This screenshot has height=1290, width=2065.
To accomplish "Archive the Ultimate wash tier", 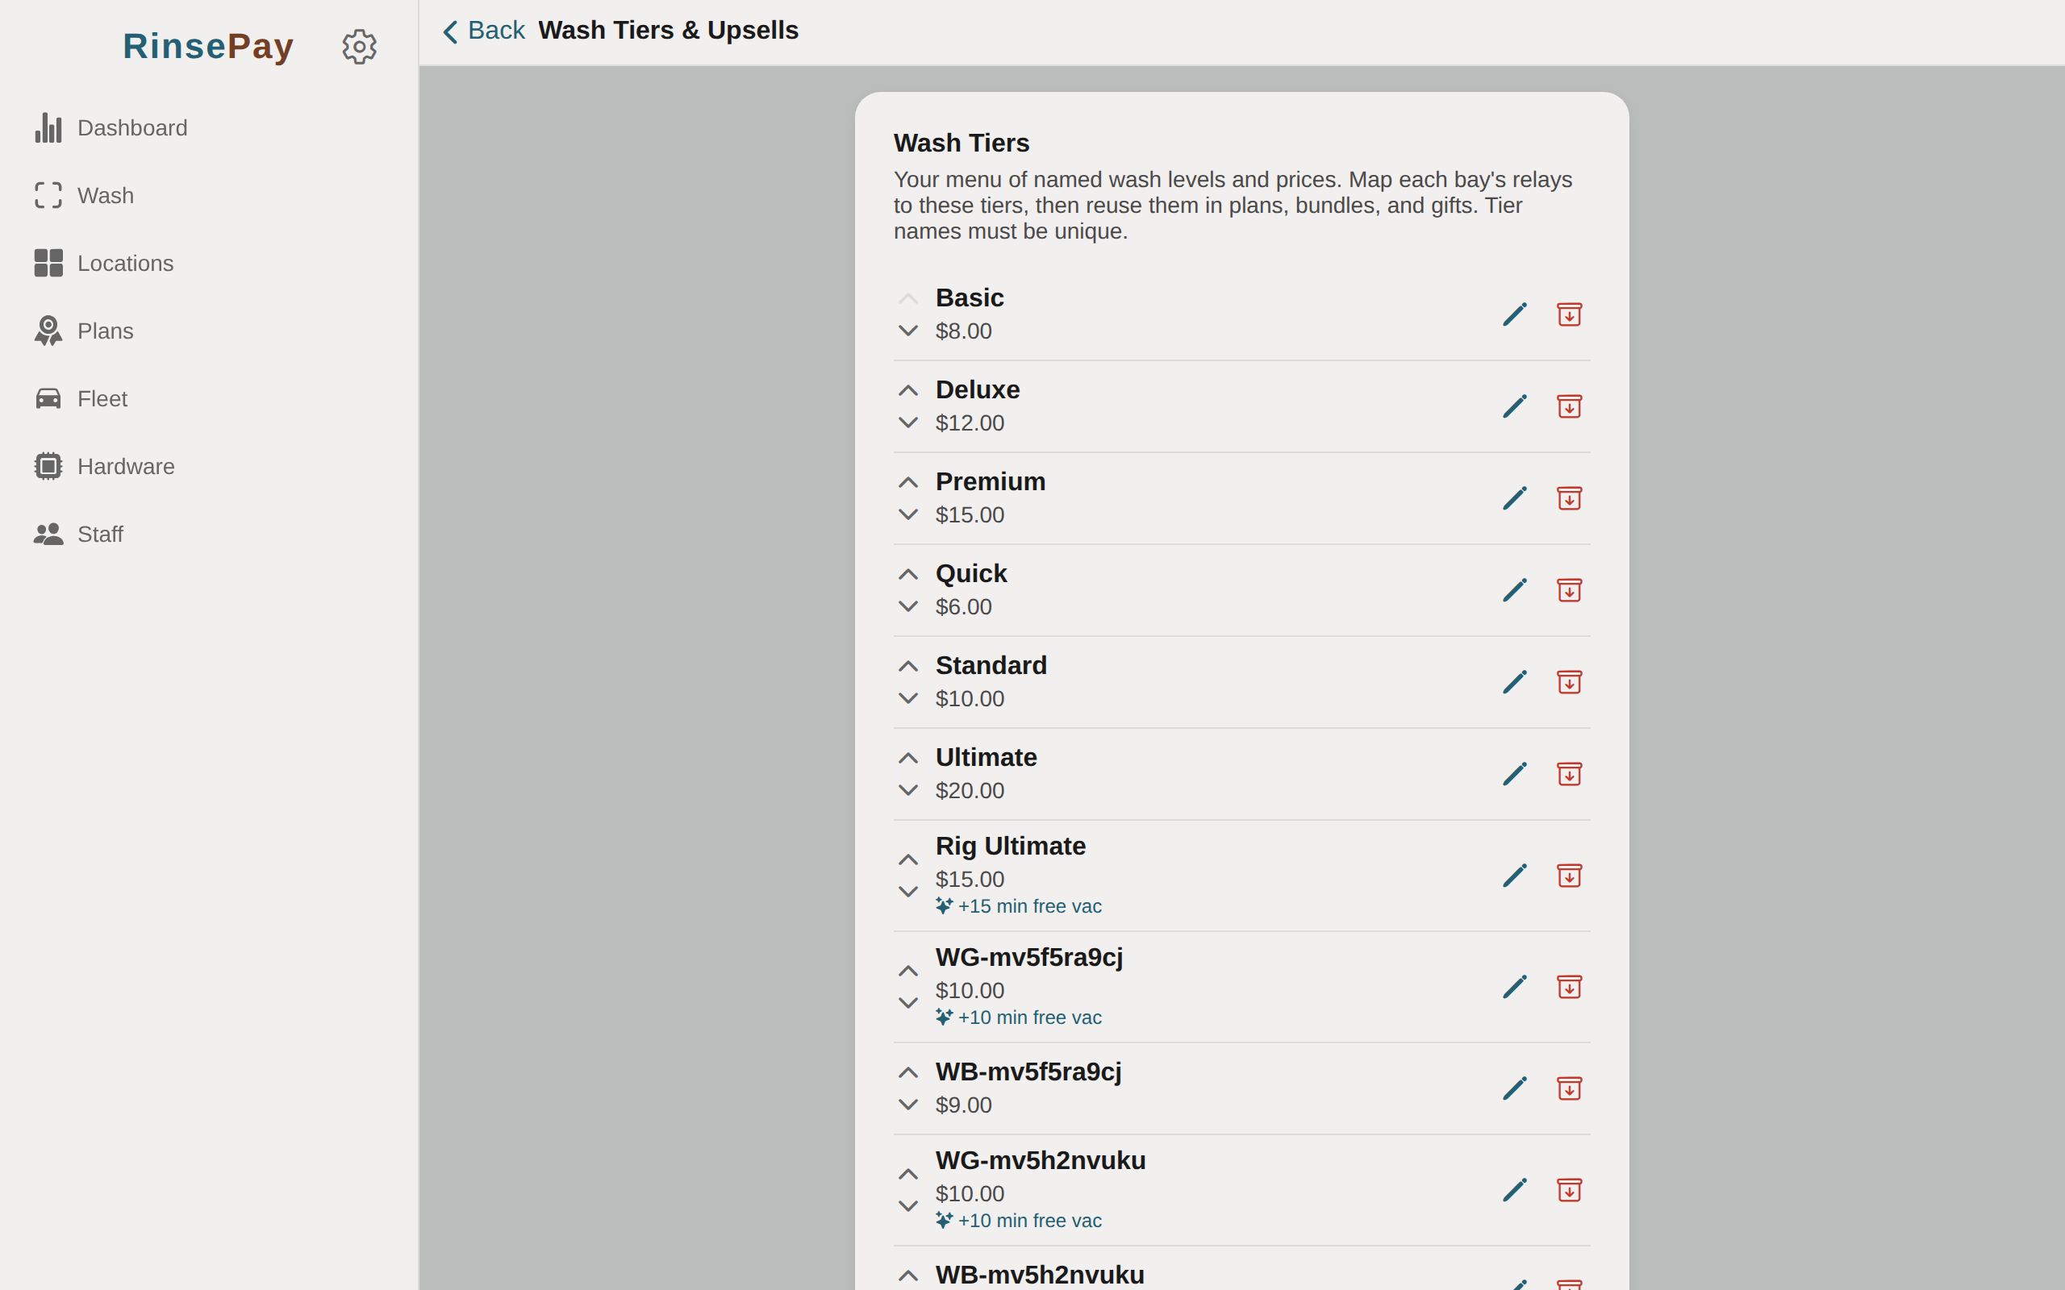I will [x=1569, y=774].
